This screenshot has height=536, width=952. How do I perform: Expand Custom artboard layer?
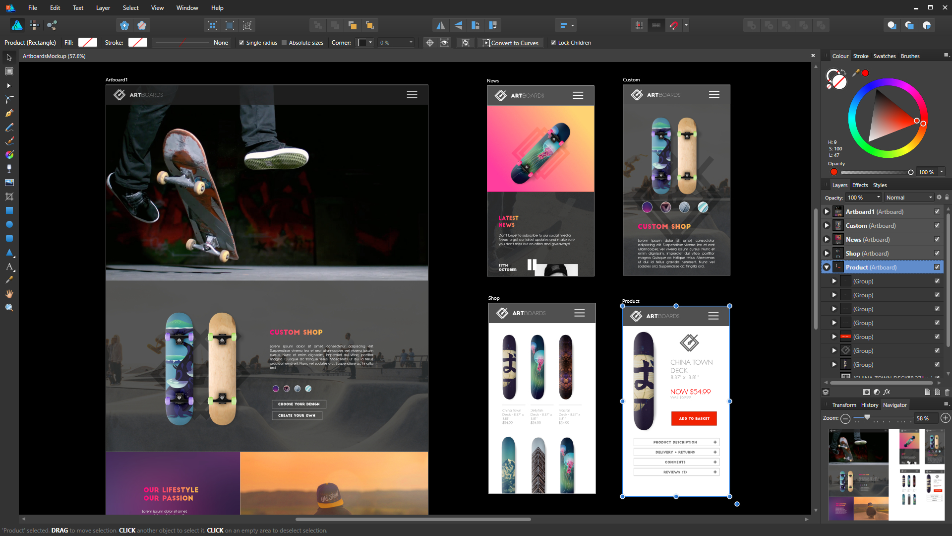point(827,226)
